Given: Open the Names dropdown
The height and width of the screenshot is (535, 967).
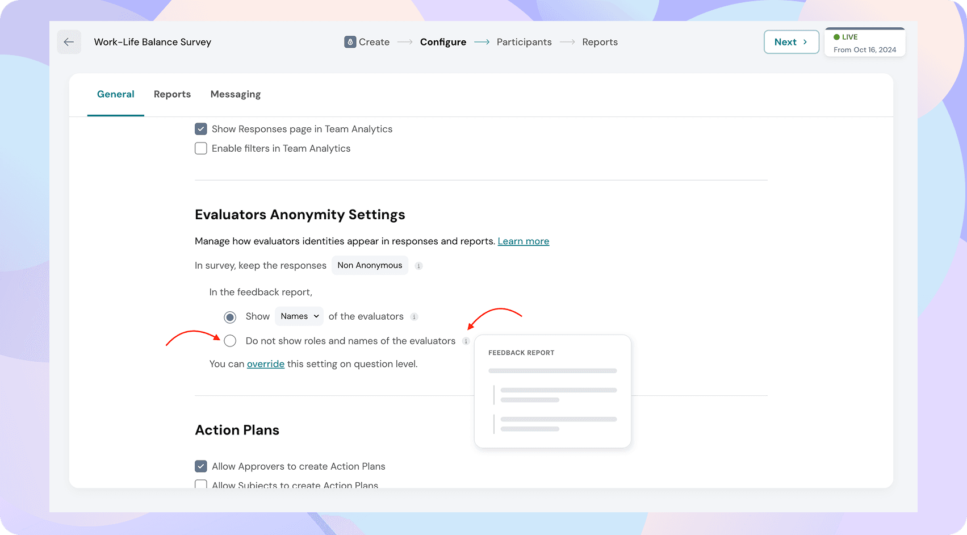Looking at the screenshot, I should pyautogui.click(x=299, y=316).
